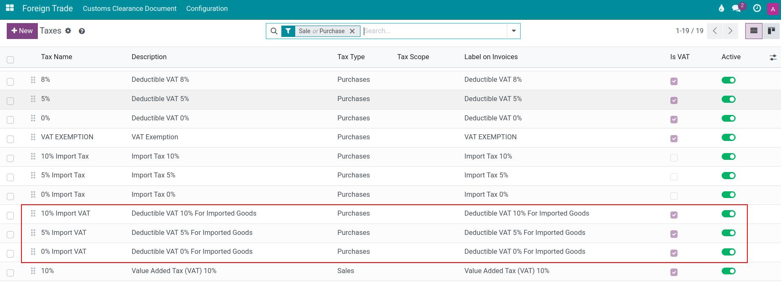
Task: Remove the Sale or Purchase filter
Action: 352,31
